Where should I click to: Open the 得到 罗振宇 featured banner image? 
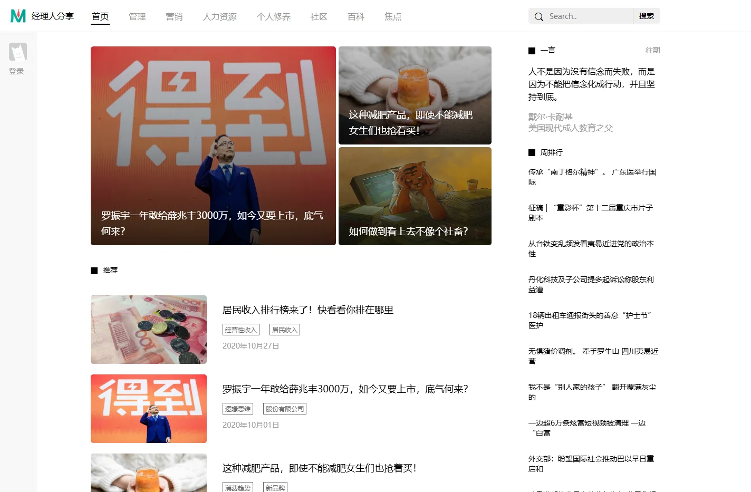tap(213, 146)
